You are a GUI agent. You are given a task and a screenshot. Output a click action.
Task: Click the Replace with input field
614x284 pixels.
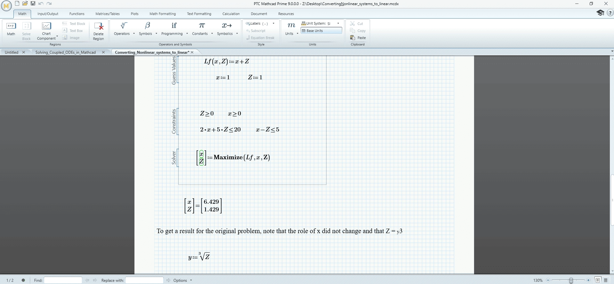coord(144,280)
